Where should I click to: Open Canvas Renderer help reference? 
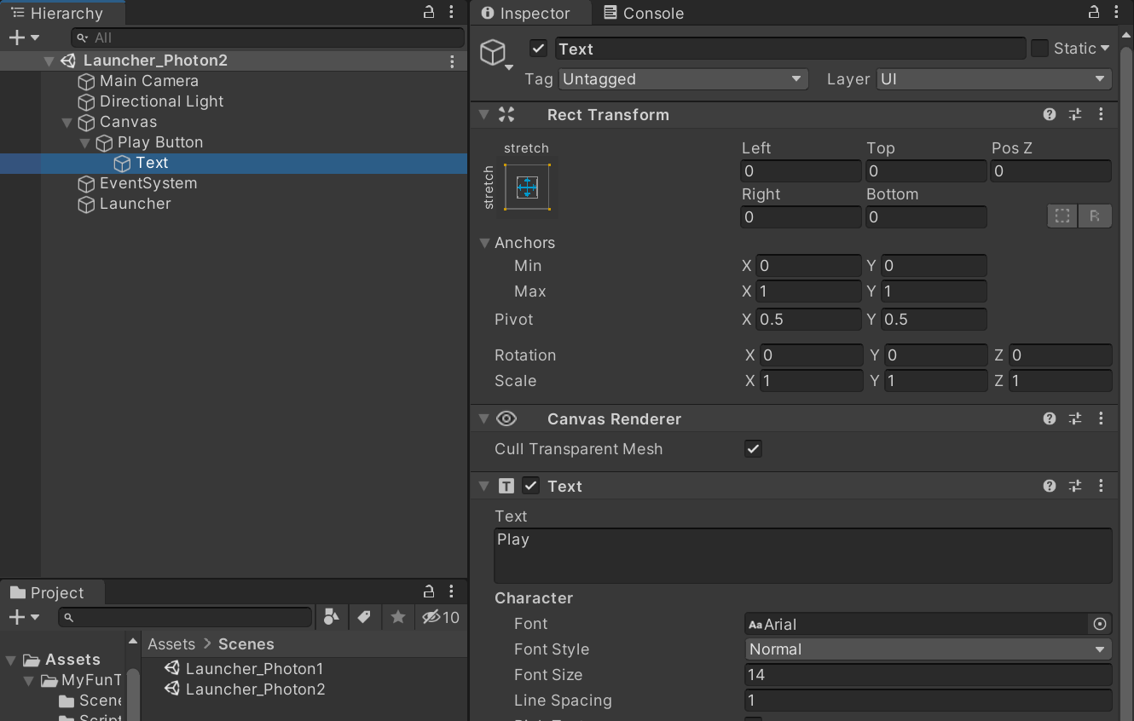(x=1050, y=418)
